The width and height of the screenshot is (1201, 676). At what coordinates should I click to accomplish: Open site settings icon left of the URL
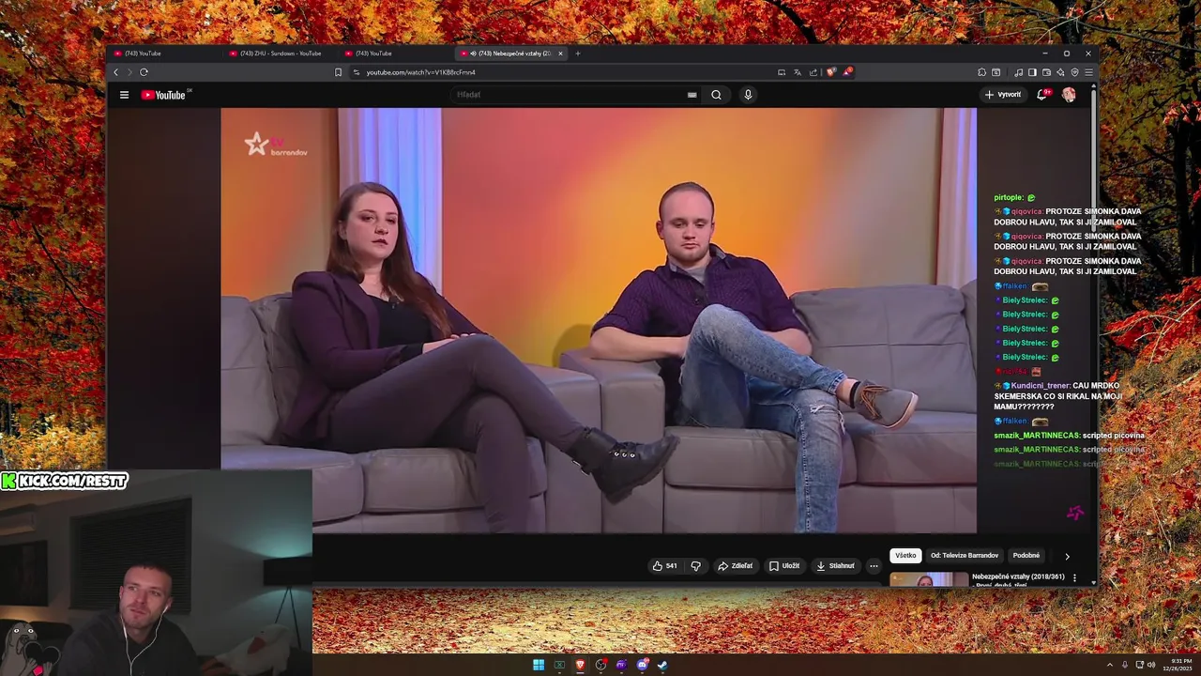(357, 72)
